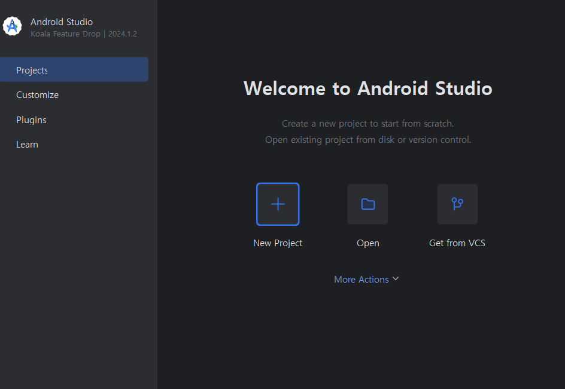Click the Android Studio logo icon
The height and width of the screenshot is (389, 565).
(x=12, y=26)
